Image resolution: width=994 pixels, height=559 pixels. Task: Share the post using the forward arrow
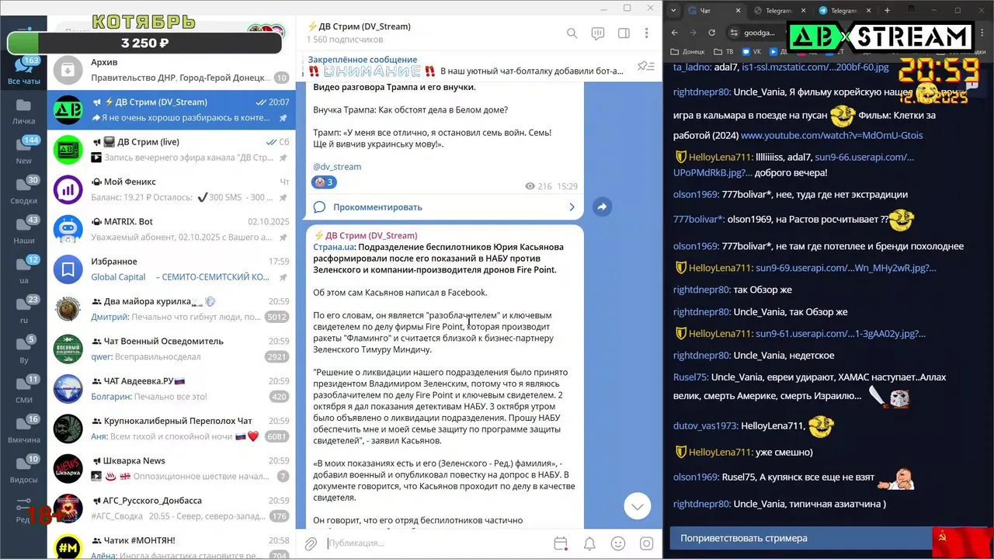(602, 207)
